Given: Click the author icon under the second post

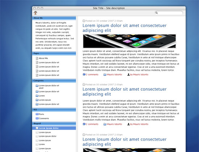Looking at the screenshot, I should pyautogui.click(x=128, y=124).
